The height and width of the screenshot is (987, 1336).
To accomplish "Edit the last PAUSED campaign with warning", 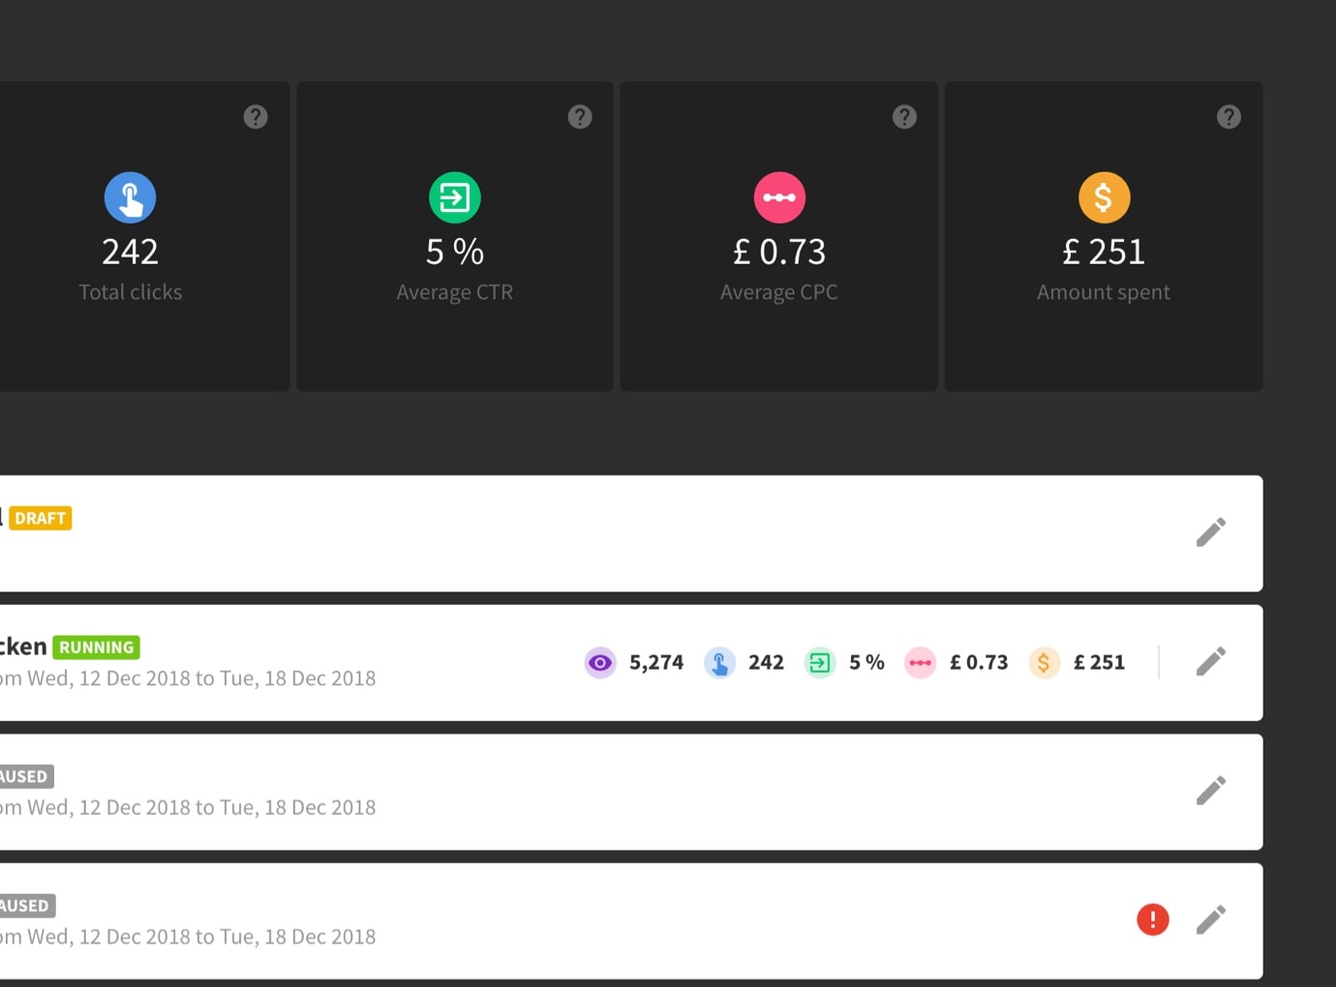I will click(x=1211, y=920).
